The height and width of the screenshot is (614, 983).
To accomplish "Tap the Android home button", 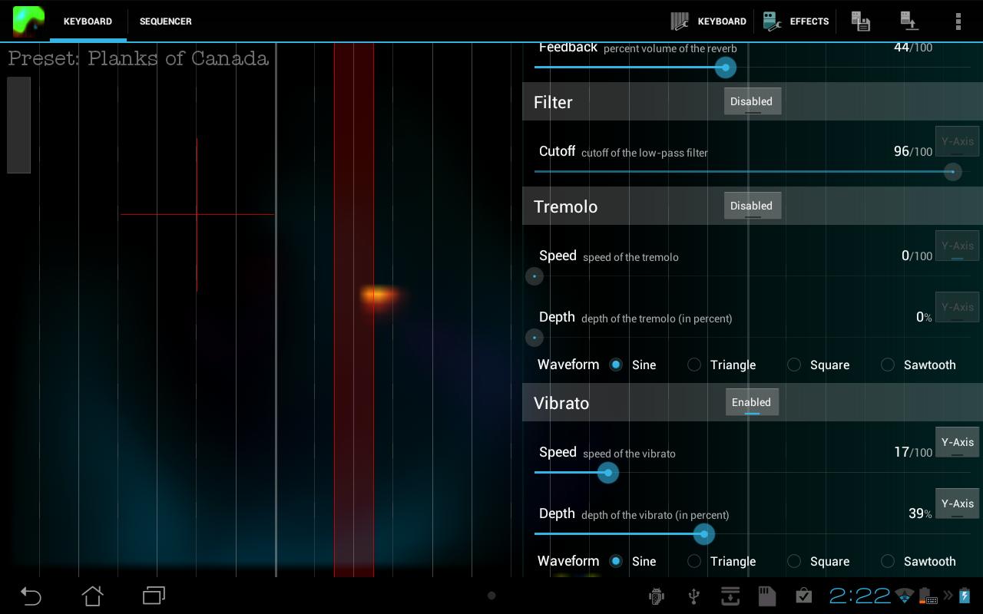I will tap(92, 596).
